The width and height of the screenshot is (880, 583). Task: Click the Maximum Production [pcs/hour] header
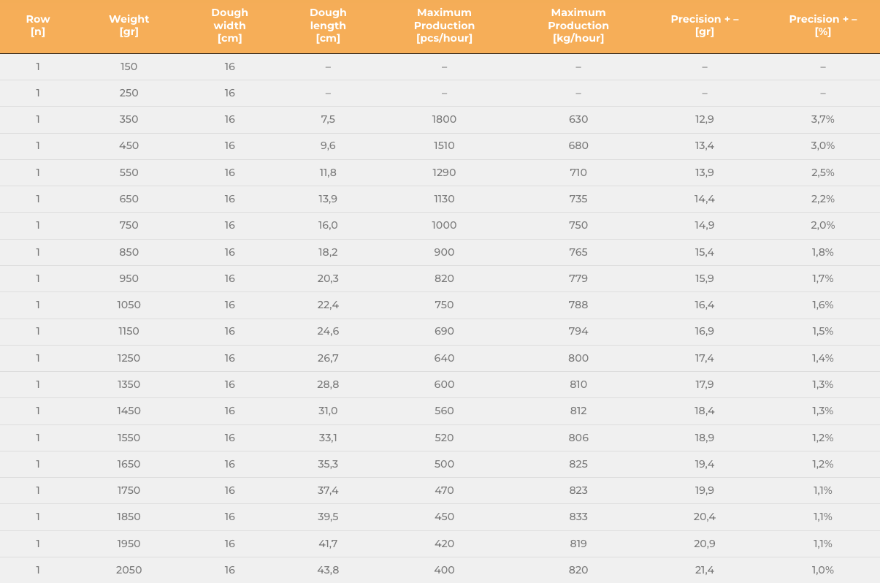tap(444, 26)
